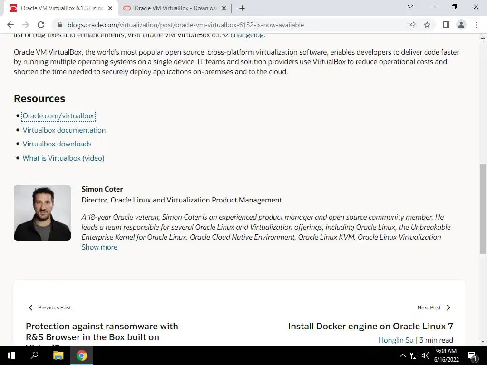
Task: Click the browser forward arrow
Action: click(26, 25)
